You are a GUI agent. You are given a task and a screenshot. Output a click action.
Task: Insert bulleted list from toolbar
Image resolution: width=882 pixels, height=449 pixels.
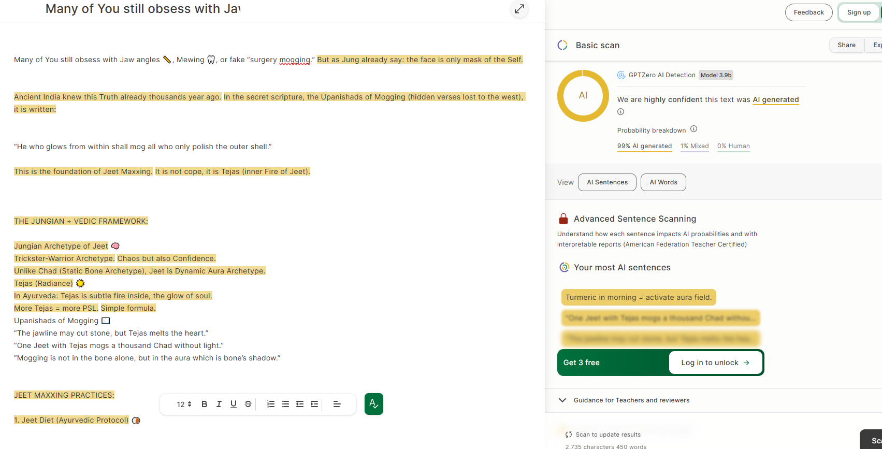[x=285, y=404]
